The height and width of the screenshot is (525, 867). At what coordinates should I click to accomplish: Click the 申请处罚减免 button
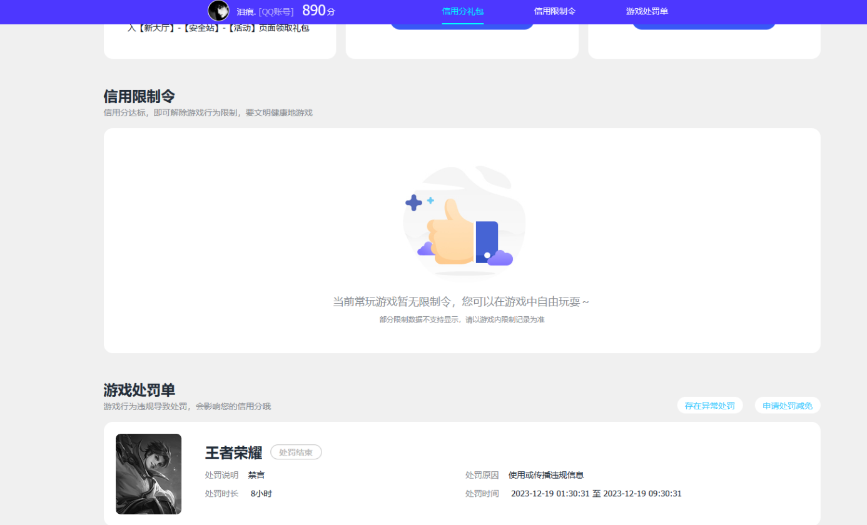[788, 406]
